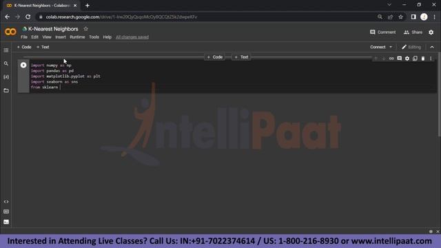Open browser side panel icon
441x248 pixels.
(413, 17)
